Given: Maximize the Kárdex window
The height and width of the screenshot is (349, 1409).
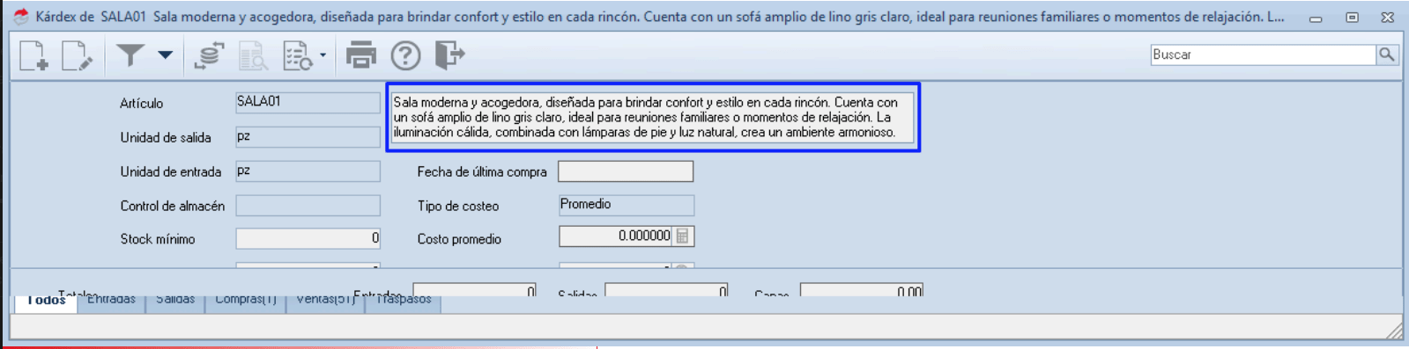Looking at the screenshot, I should (x=1352, y=18).
